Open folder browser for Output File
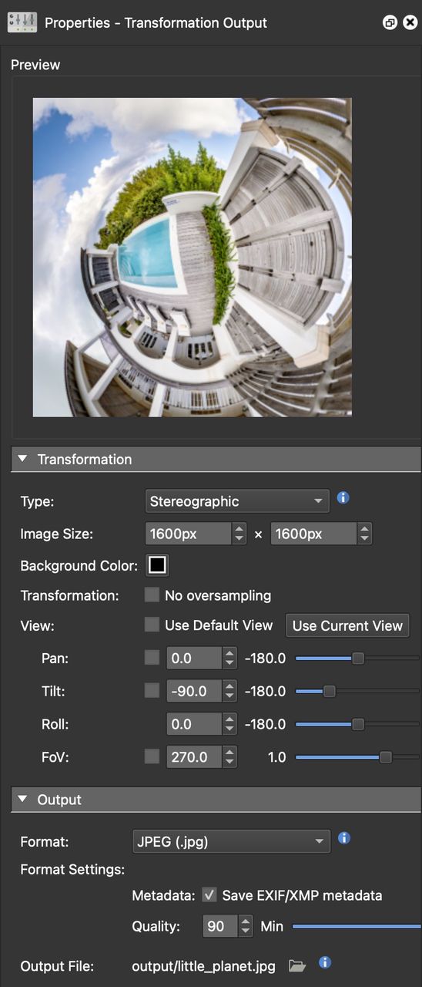Viewport: 422px width, 987px height. pyautogui.click(x=297, y=965)
